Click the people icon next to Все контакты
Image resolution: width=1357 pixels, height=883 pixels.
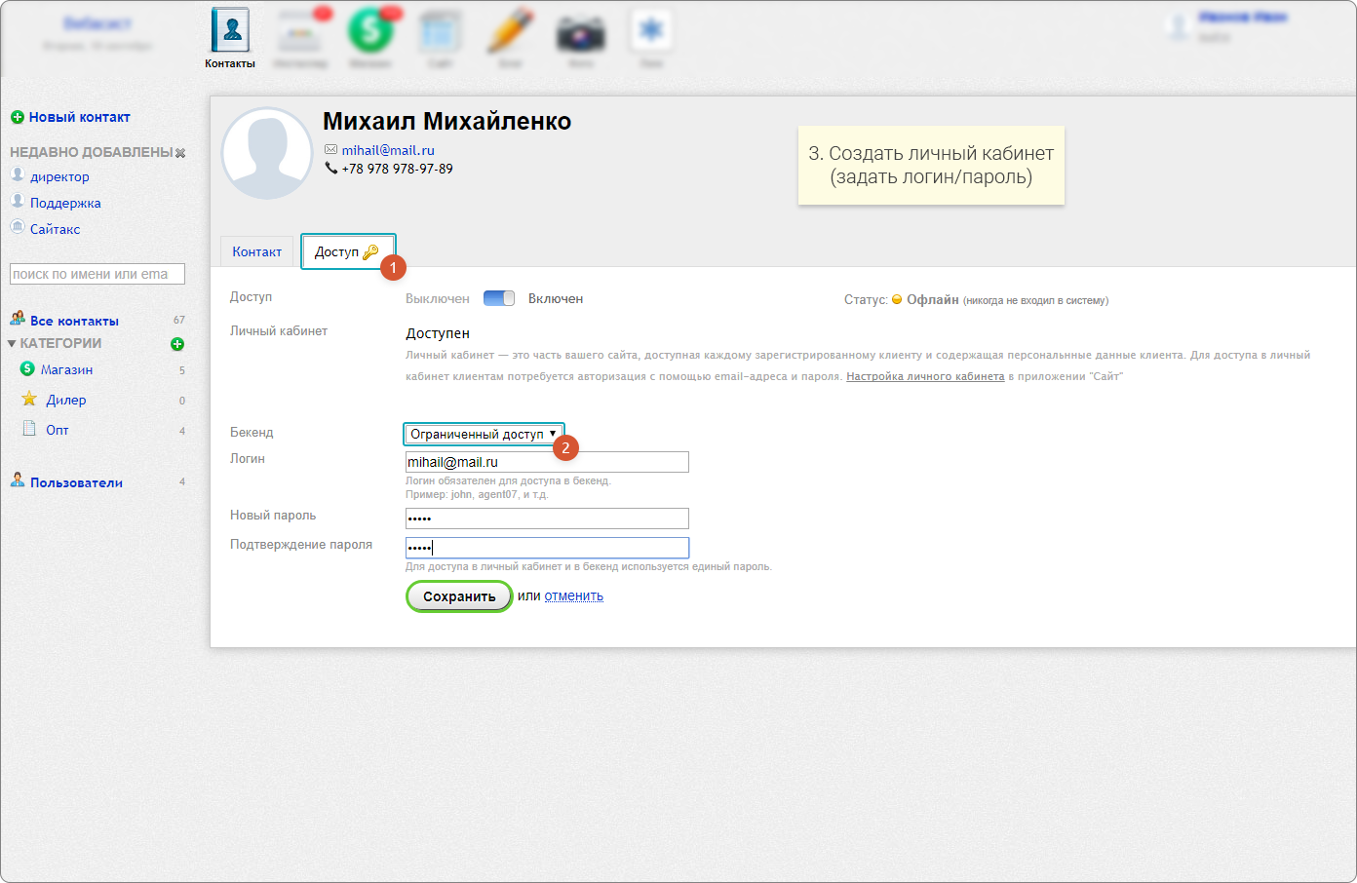coord(18,319)
